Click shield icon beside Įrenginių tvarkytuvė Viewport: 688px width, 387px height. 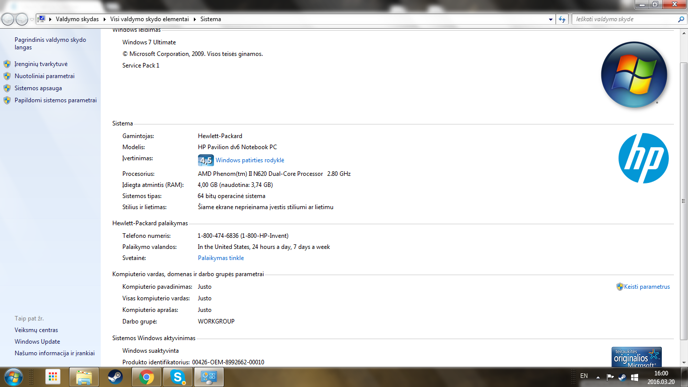coord(7,64)
